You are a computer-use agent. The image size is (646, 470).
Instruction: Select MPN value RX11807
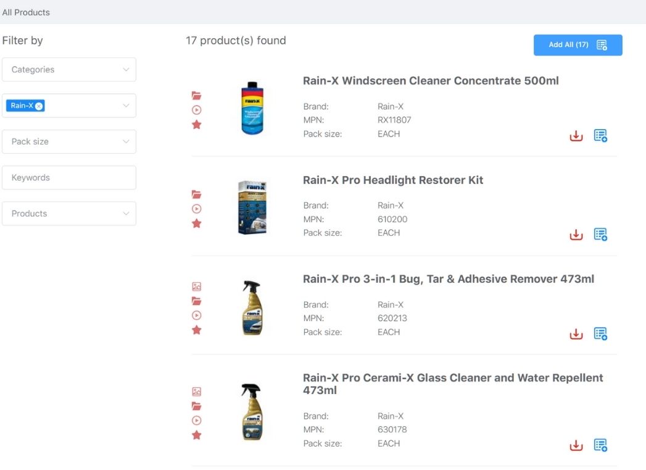(x=394, y=120)
